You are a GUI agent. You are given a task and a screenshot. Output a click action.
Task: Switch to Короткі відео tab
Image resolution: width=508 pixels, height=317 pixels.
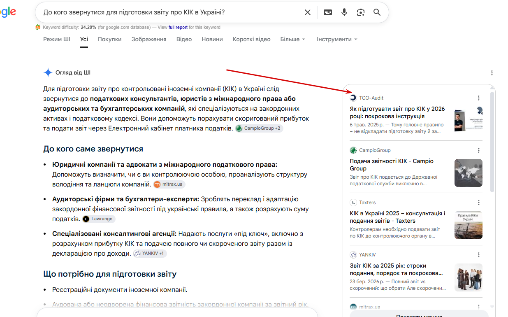[x=252, y=39]
